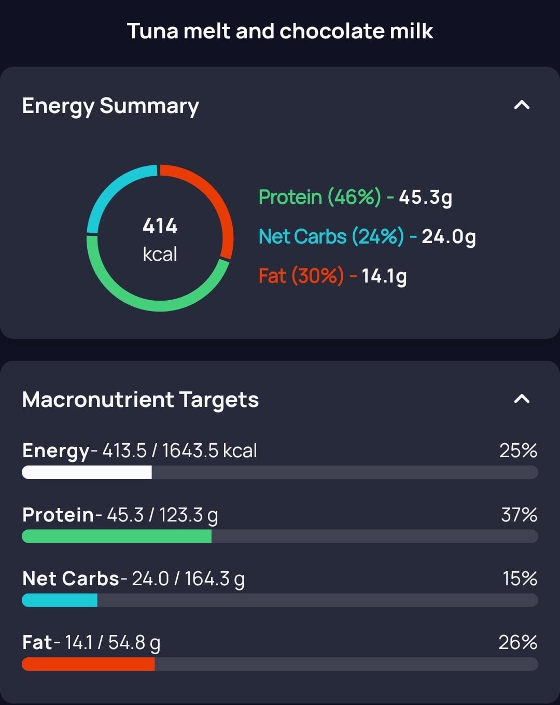
Task: Click the Energy progress bar
Action: pos(280,472)
